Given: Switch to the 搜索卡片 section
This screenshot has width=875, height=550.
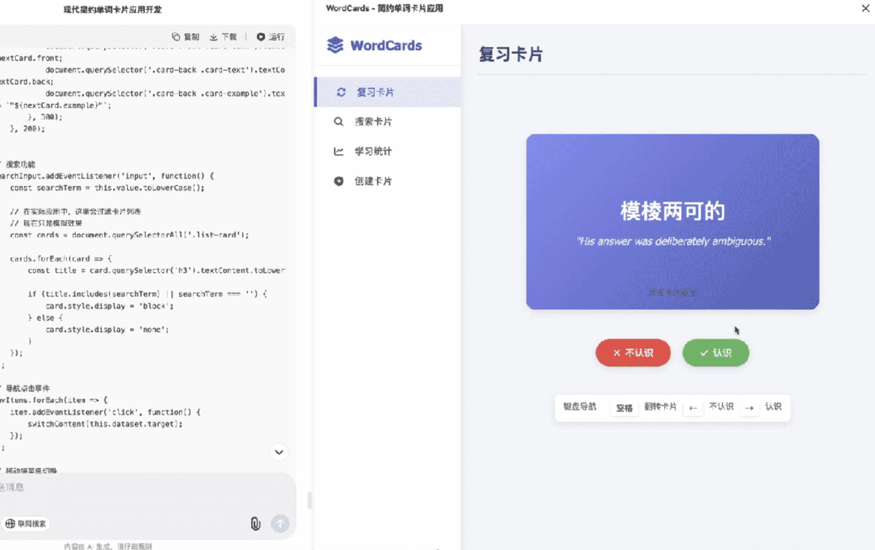Looking at the screenshot, I should [373, 121].
